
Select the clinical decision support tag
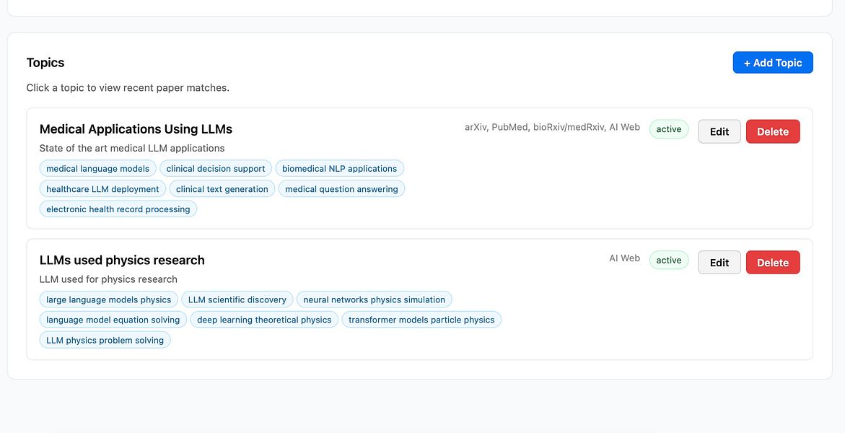(216, 168)
